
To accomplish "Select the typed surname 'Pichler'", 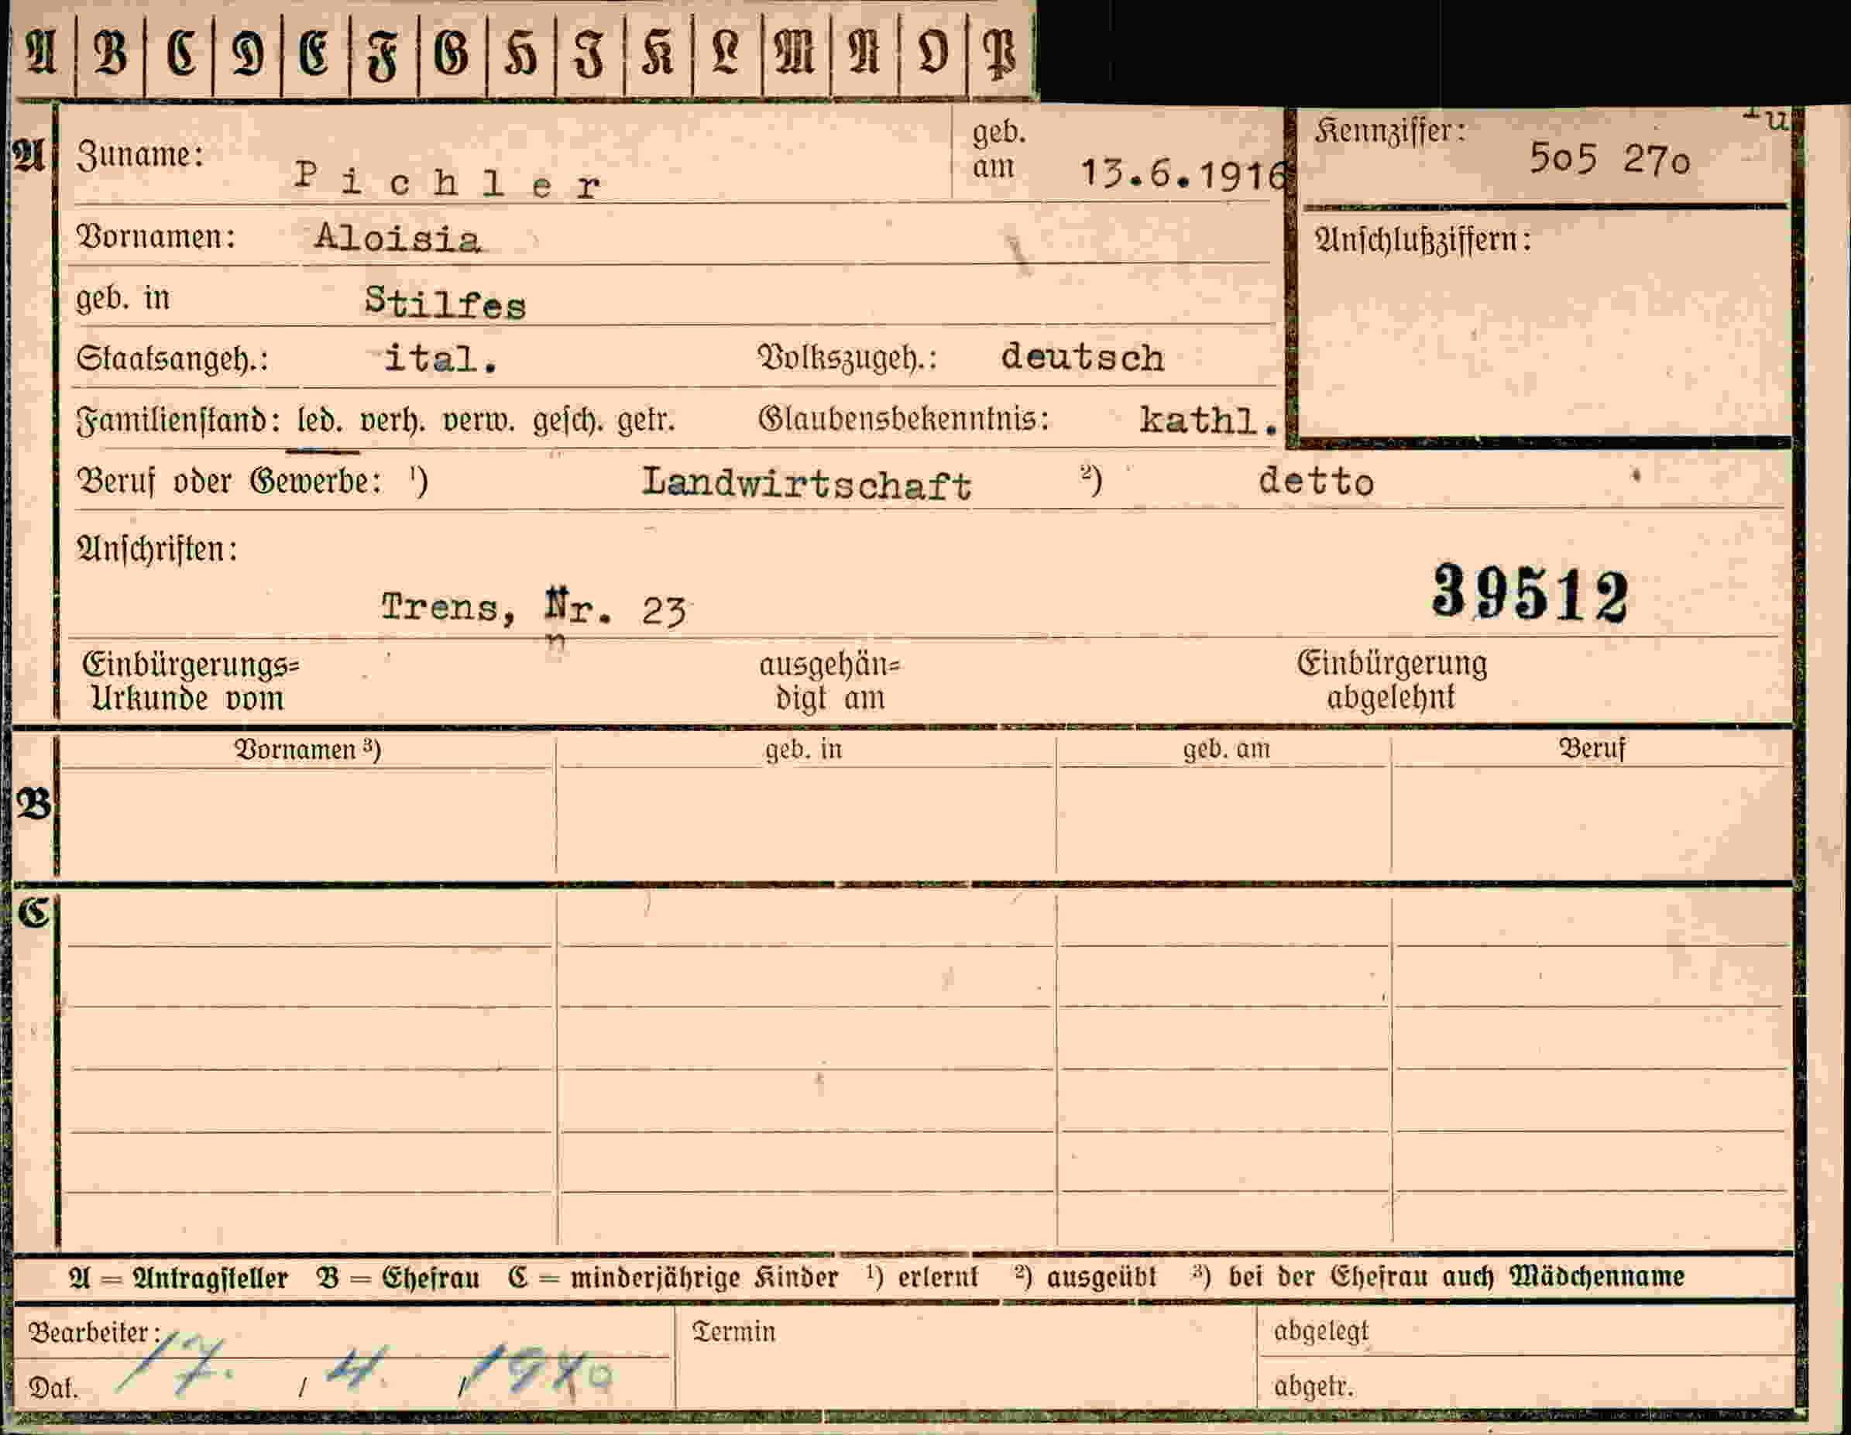I will click(448, 180).
